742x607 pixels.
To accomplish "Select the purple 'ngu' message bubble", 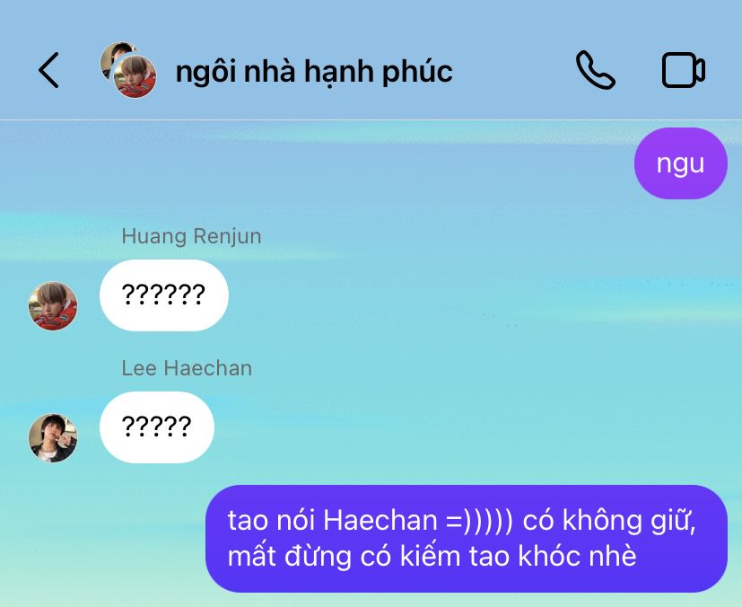I will (680, 163).
